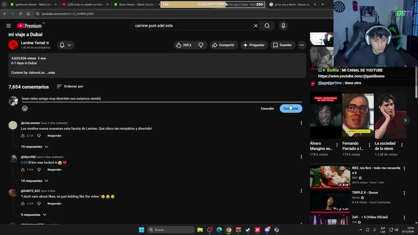Open Lamine Yamal channel avatar
This screenshot has width=418, height=235.
(13, 45)
